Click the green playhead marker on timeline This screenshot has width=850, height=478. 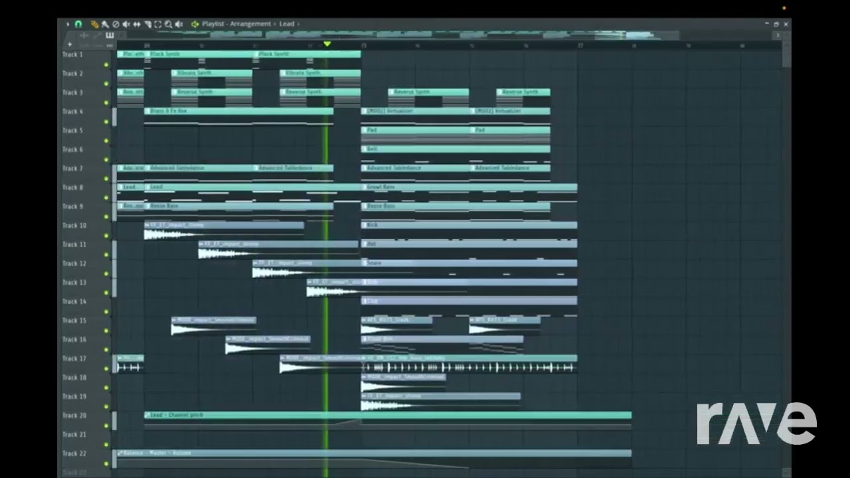tap(327, 44)
